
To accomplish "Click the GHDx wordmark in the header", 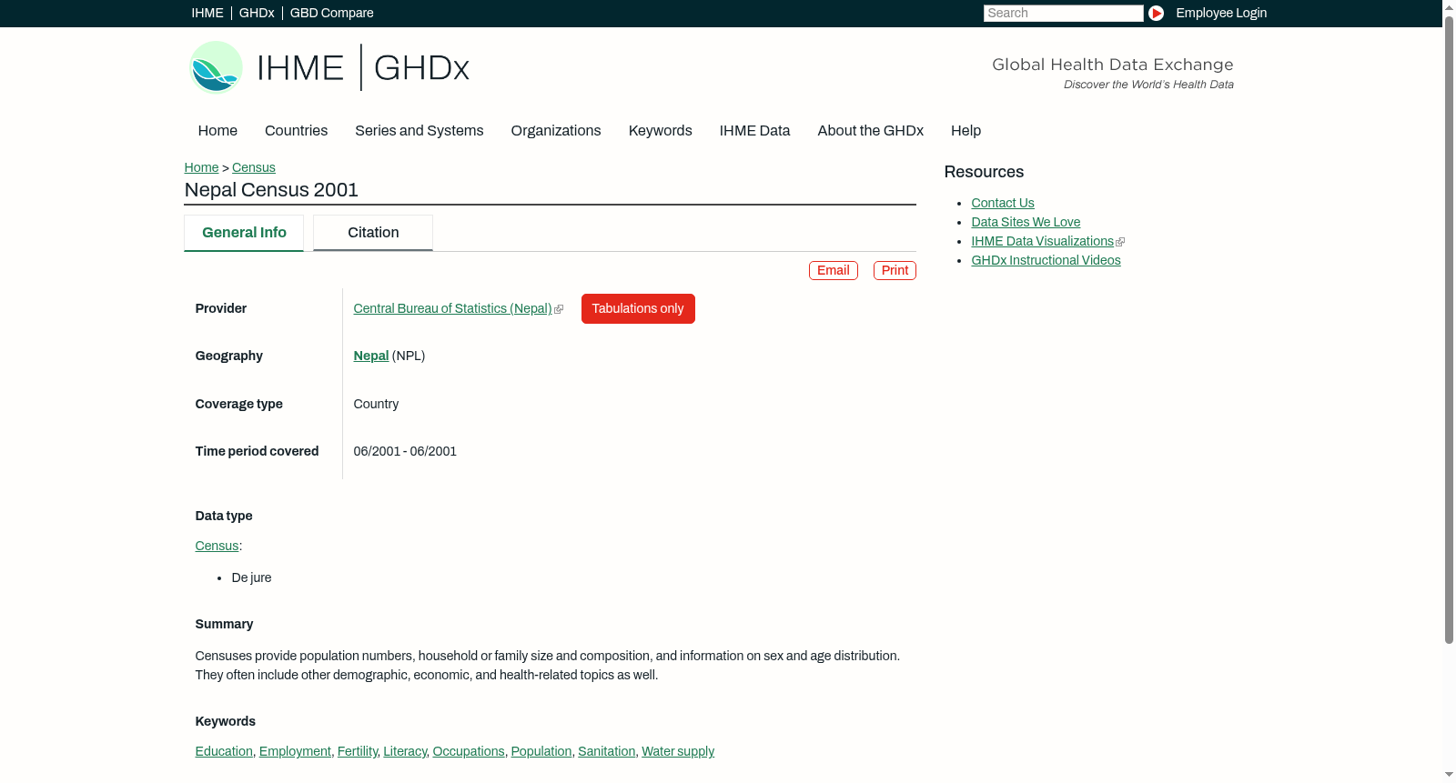I will 421,68.
